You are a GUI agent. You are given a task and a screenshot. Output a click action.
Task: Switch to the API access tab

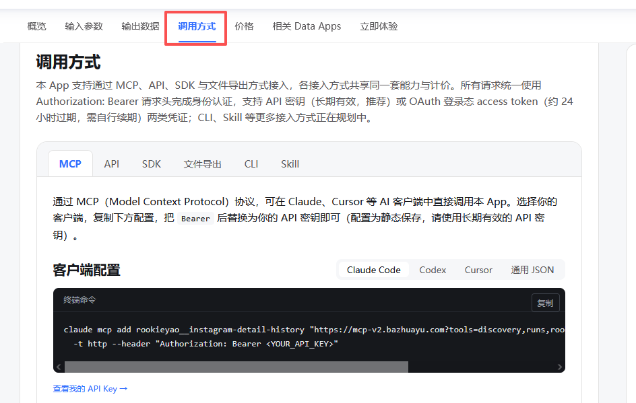112,163
